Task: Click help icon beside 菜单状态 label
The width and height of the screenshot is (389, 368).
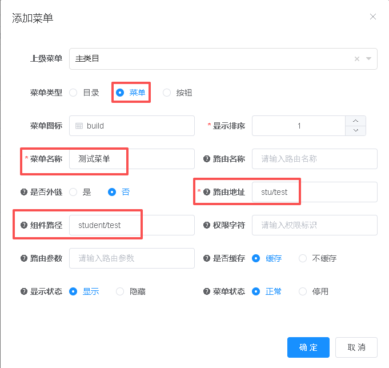Action: 207,291
